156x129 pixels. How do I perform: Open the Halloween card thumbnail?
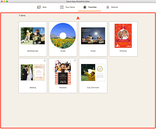point(63,72)
